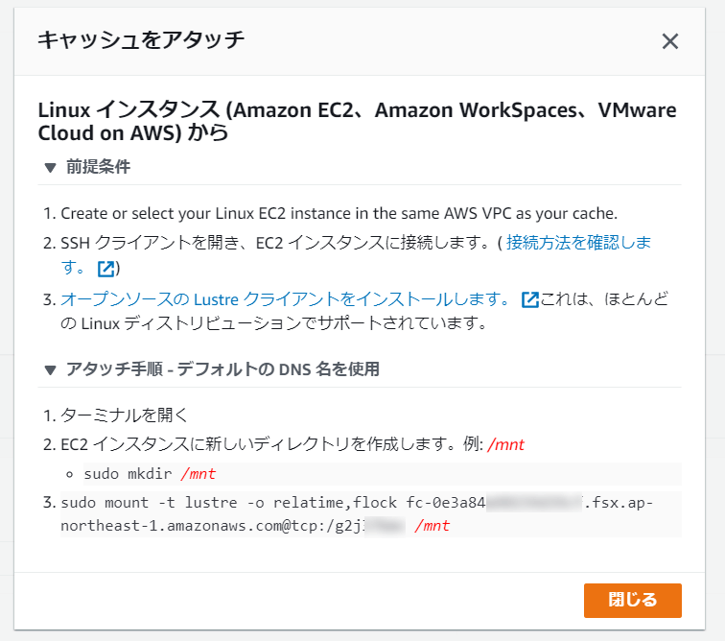Click the アタッチ手順 - デフォルトの DNS 名を使用 header
The image size is (725, 641).
point(222,368)
